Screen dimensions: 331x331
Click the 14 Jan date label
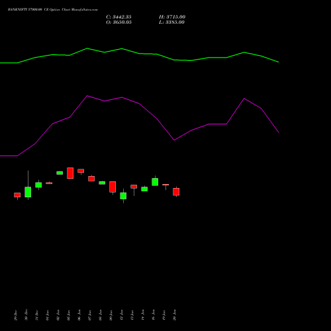coord(143,315)
